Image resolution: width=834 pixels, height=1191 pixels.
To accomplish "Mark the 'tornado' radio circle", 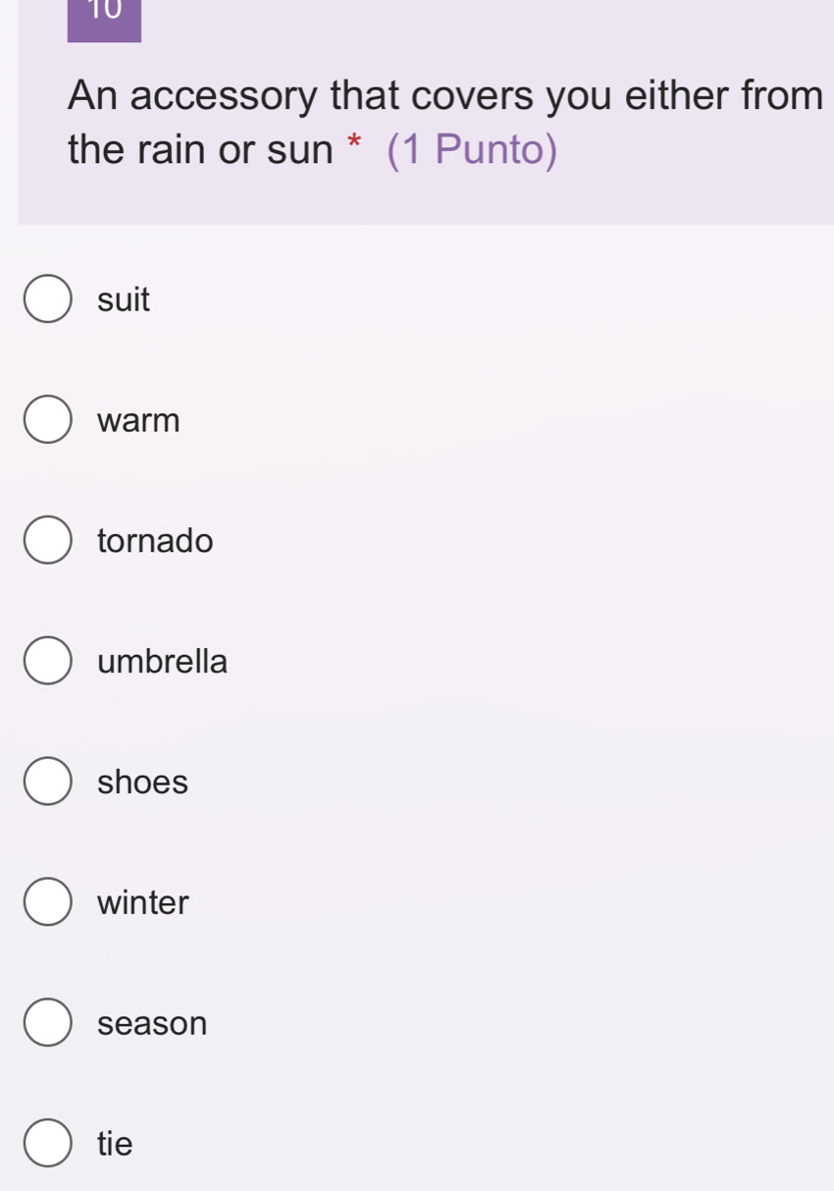I will pyautogui.click(x=47, y=541).
